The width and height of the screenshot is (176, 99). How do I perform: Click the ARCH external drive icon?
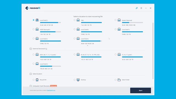[37, 54]
